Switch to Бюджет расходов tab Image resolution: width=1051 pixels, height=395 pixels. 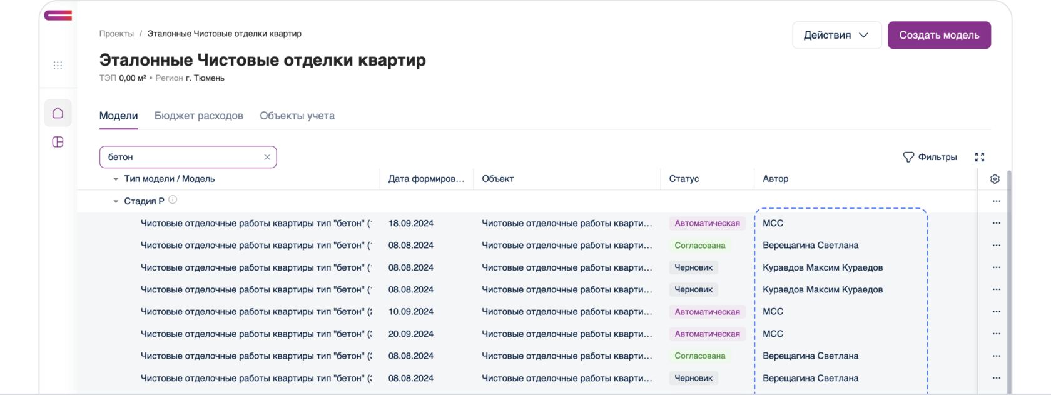tap(199, 116)
